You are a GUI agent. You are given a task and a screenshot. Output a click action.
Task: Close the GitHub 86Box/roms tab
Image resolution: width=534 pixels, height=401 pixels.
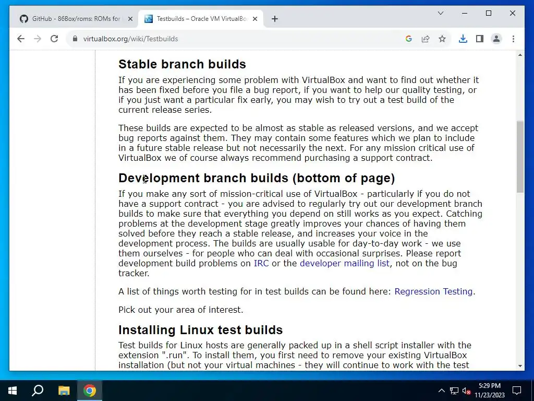[x=130, y=19]
